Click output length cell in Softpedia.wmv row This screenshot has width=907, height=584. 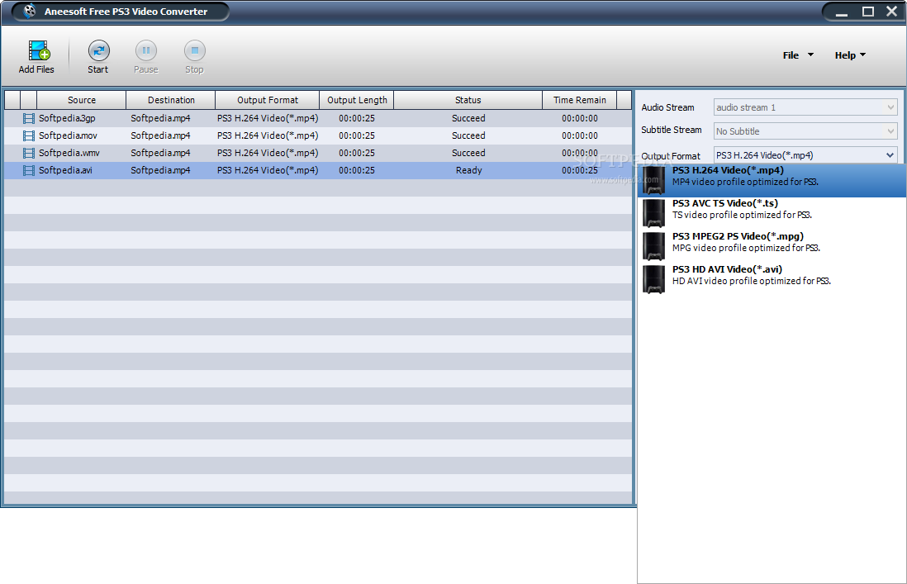pos(357,154)
